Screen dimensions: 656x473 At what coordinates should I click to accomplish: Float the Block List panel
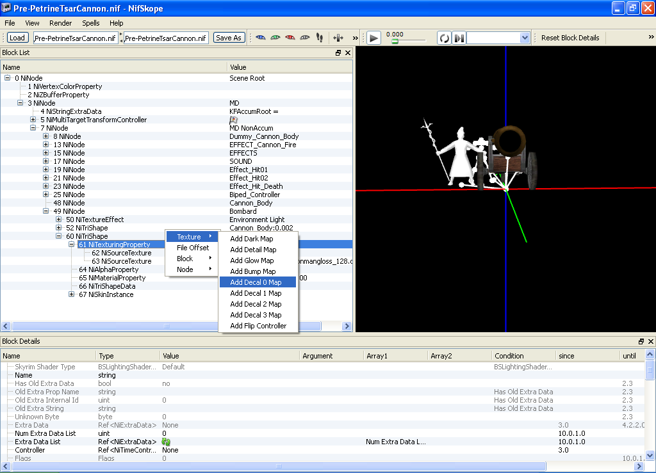338,52
